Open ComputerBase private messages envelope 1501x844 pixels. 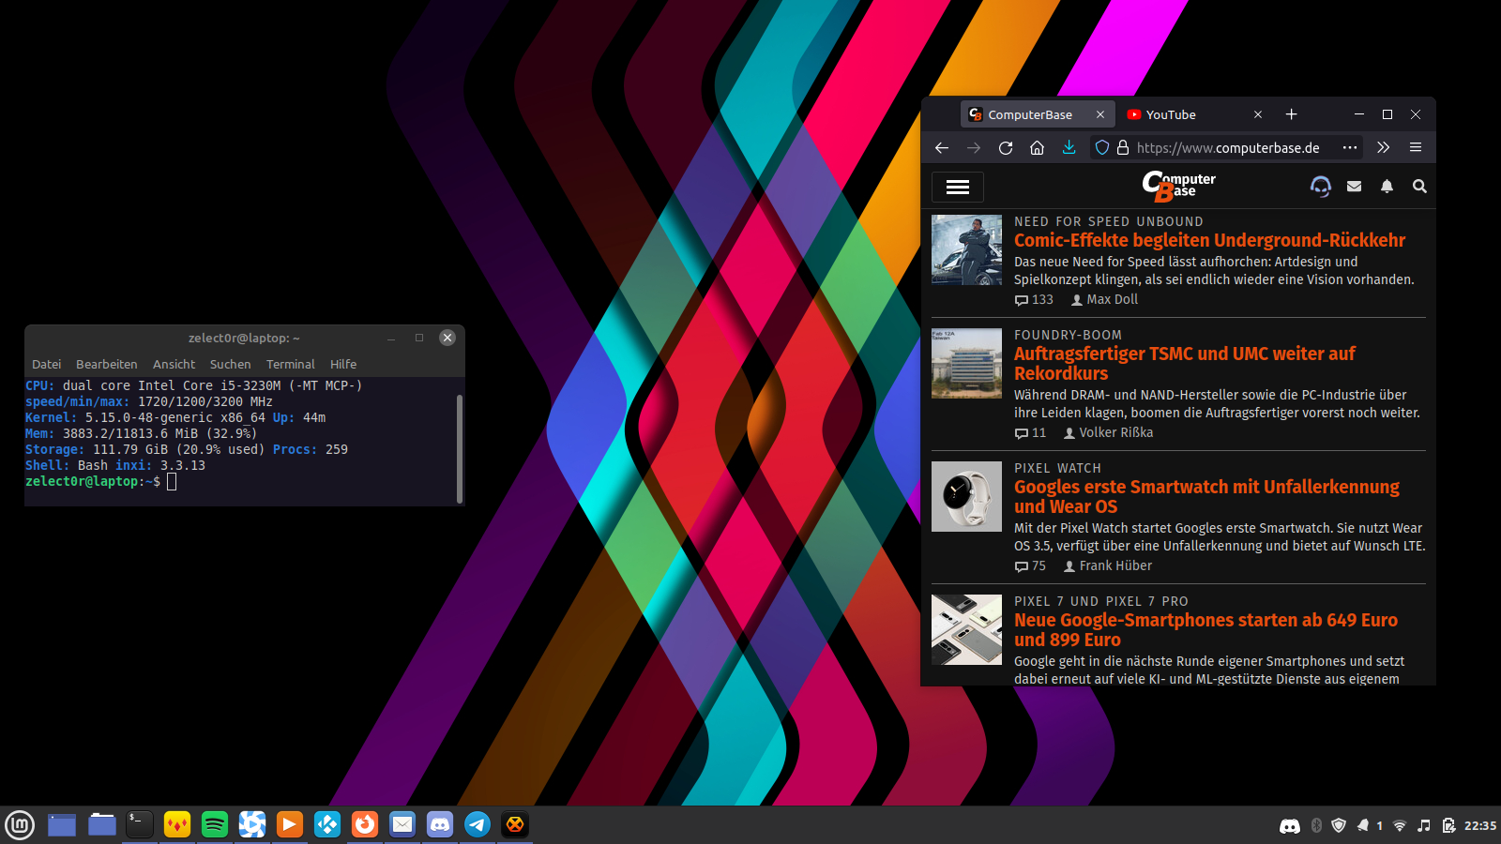coord(1354,186)
